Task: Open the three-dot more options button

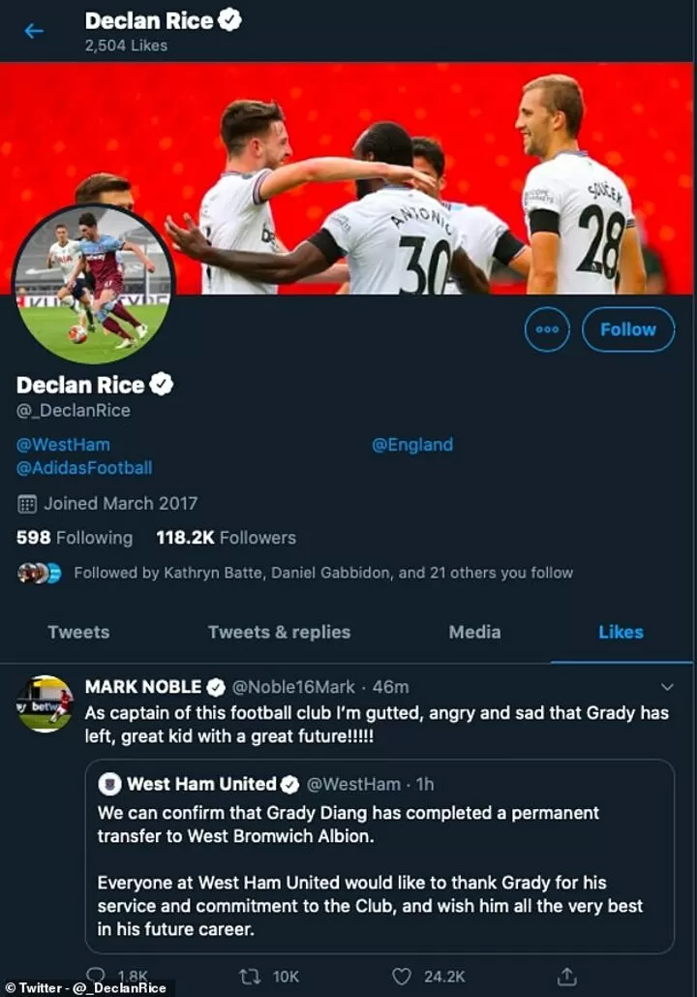Action: pyautogui.click(x=547, y=329)
